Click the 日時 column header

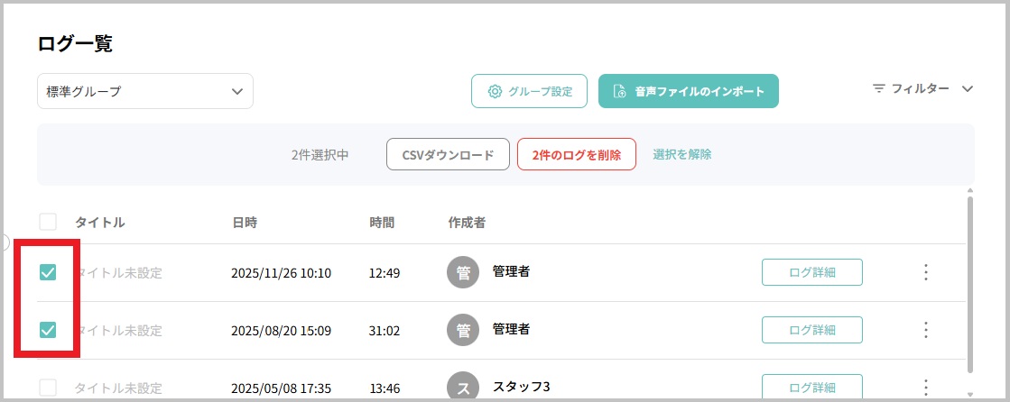pyautogui.click(x=244, y=223)
